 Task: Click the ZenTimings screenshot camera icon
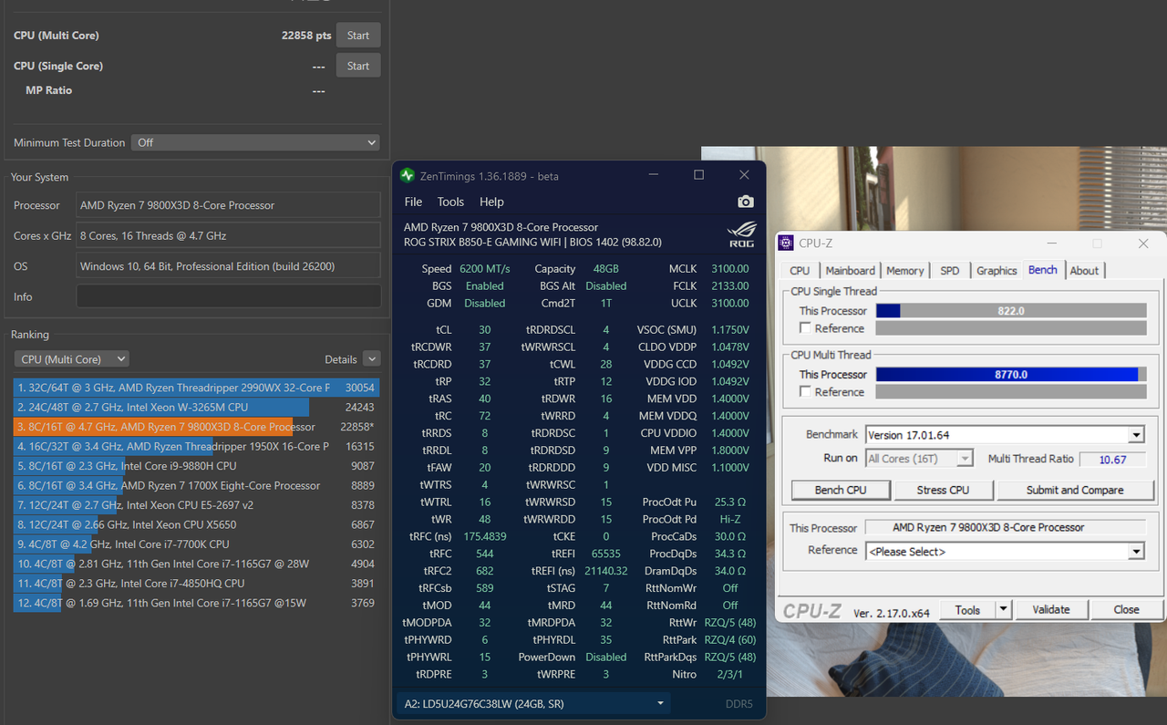pyautogui.click(x=746, y=202)
